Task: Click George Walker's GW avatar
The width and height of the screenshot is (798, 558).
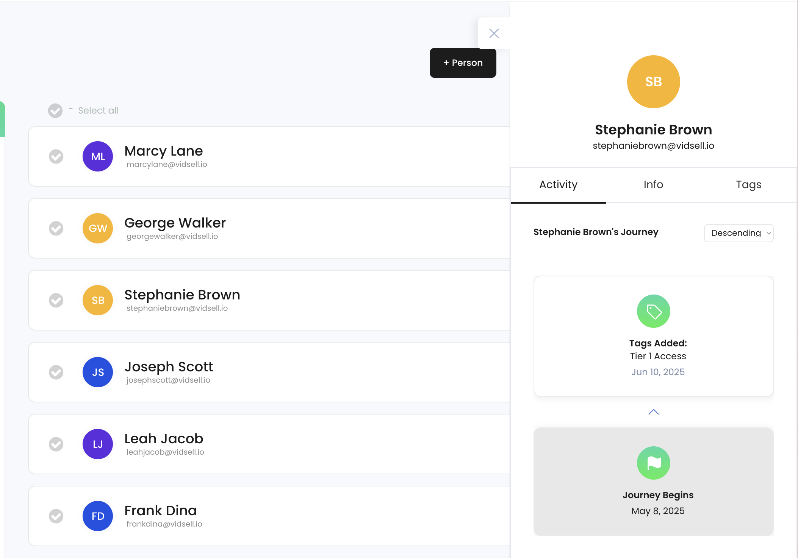Action: click(97, 228)
